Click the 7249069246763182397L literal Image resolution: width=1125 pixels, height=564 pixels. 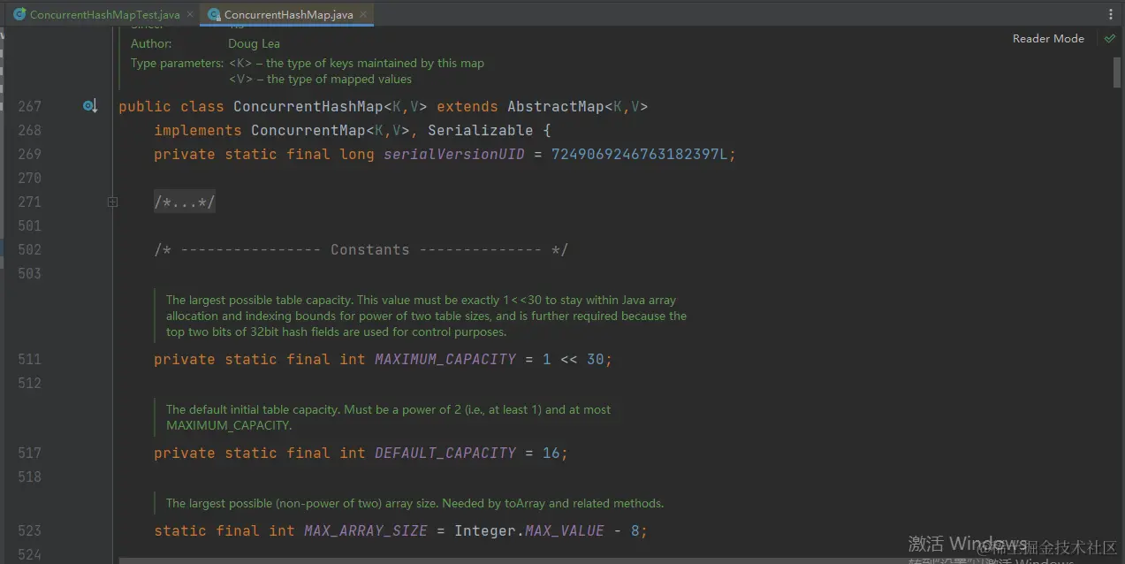coord(639,154)
